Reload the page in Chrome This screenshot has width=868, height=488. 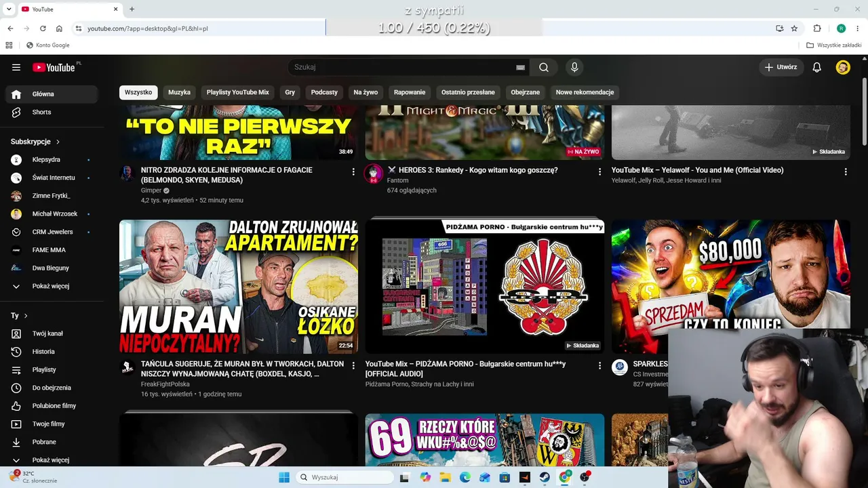(43, 28)
